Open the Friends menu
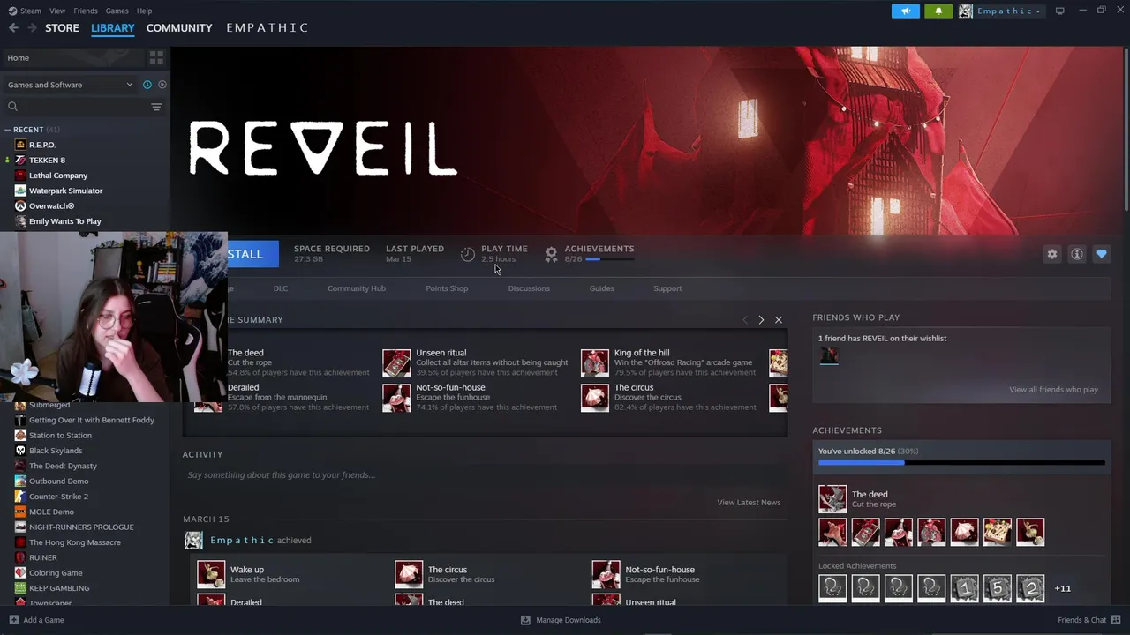Screen dimensions: 1130x635 86,11
